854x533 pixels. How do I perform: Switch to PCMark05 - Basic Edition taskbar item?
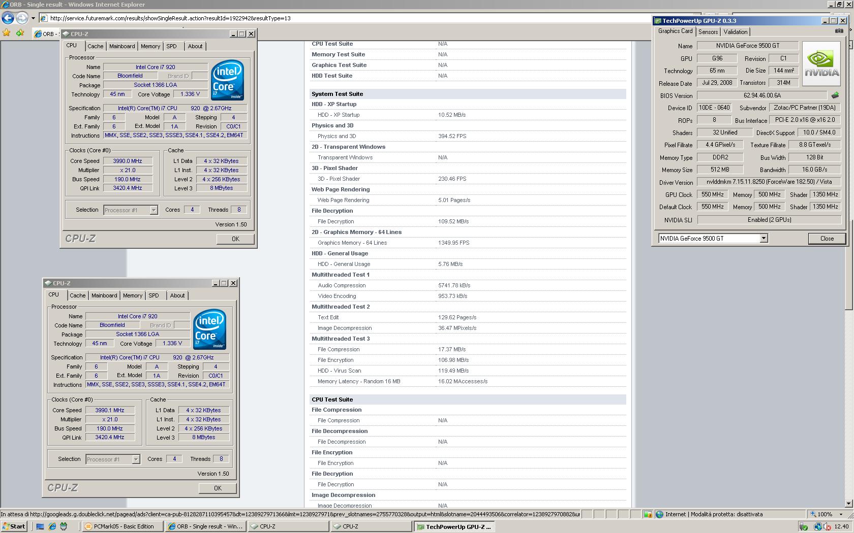(x=122, y=526)
